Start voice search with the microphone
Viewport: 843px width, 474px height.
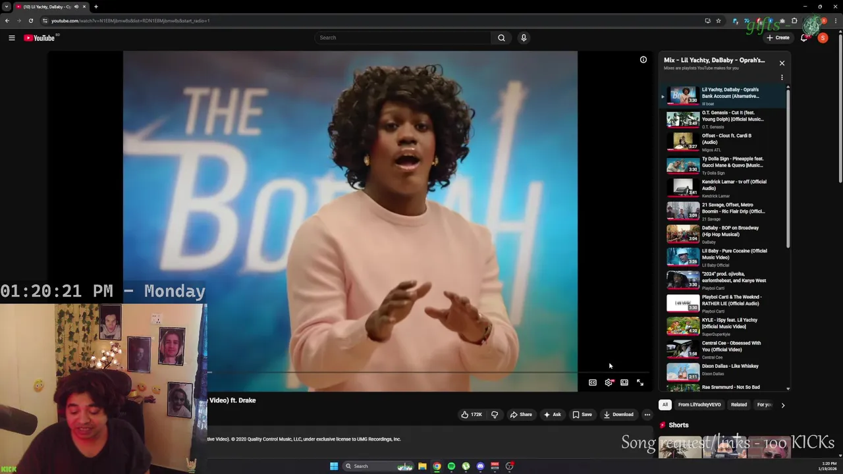524,38
